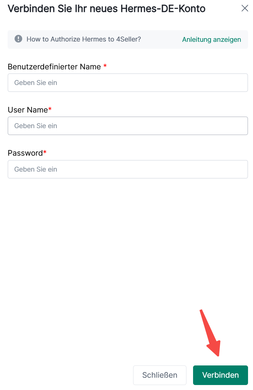Click the red asterisk beside Benutzerdefinierter Name
The width and height of the screenshot is (253, 390).
(x=105, y=66)
